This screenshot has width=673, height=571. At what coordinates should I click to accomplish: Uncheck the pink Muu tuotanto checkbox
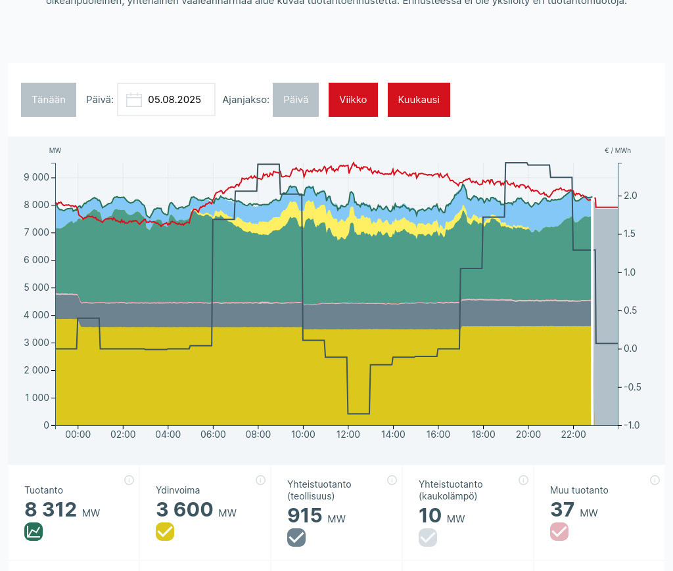(559, 532)
